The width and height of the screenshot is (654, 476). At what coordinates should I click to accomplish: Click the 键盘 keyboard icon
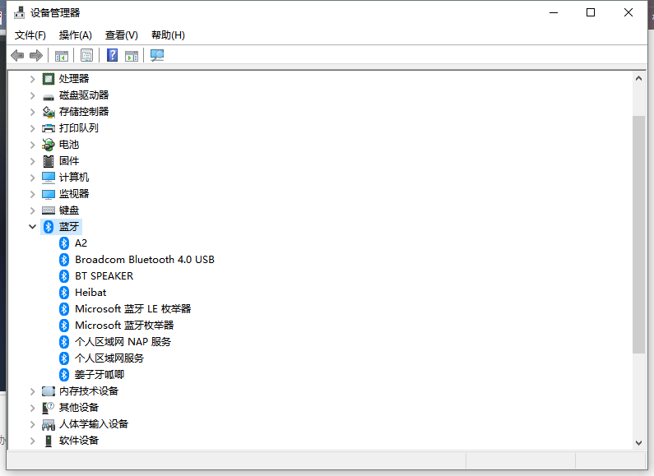pyautogui.click(x=49, y=210)
